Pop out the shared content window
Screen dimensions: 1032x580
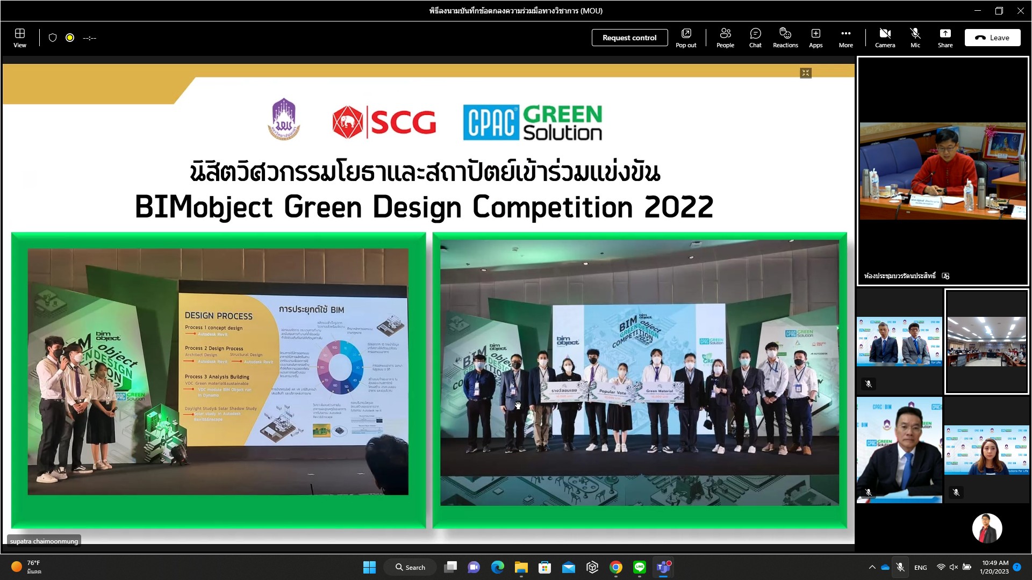(686, 38)
